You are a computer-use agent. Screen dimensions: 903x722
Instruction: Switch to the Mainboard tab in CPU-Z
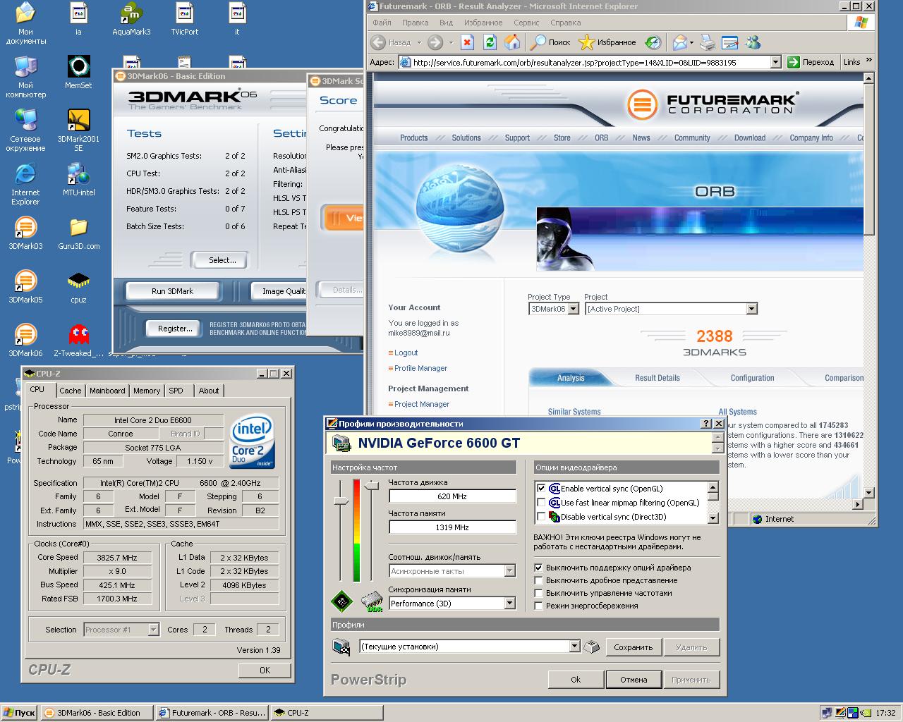[107, 391]
